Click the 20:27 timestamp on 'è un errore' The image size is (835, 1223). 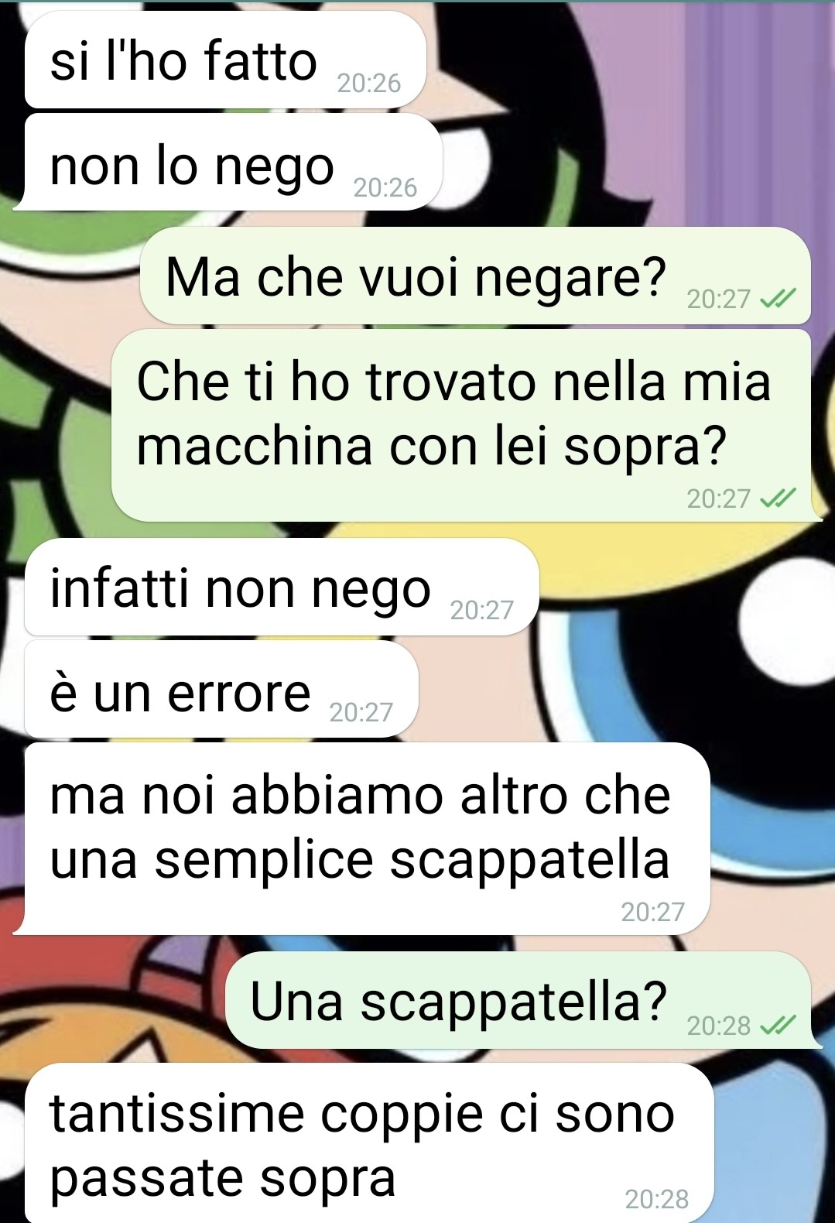click(x=361, y=712)
